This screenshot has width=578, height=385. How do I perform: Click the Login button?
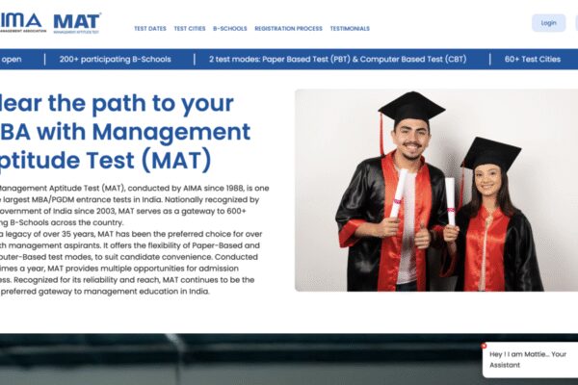point(548,23)
